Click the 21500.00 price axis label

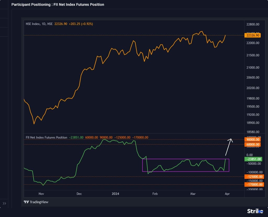pyautogui.click(x=253, y=55)
